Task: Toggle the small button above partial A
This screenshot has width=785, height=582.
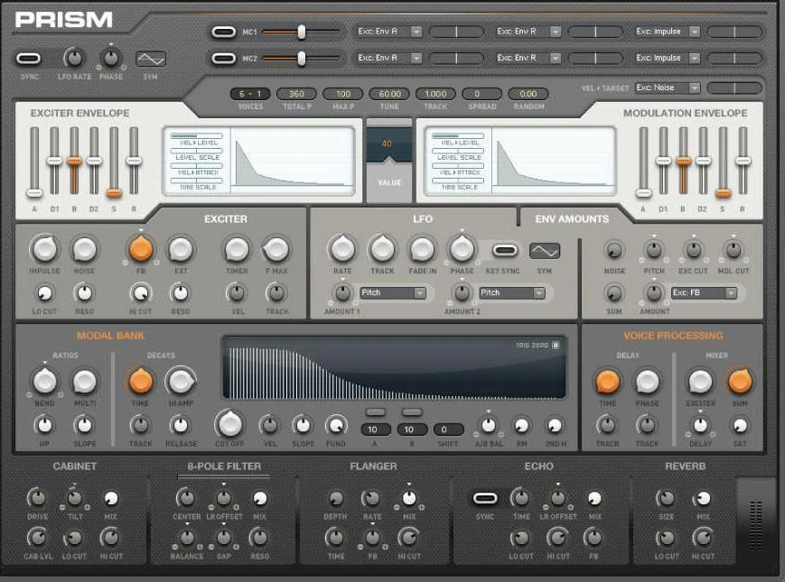Action: (x=376, y=412)
